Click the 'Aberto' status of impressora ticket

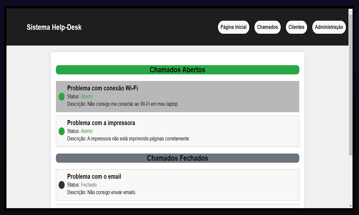(x=87, y=131)
